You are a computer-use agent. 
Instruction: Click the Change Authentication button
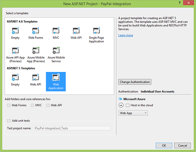(135, 82)
